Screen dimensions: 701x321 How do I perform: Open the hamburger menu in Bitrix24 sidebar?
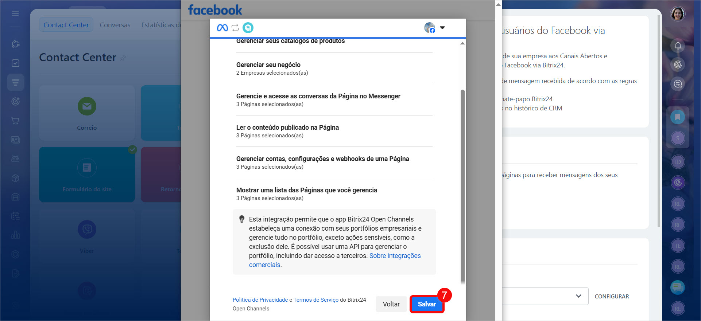point(15,13)
